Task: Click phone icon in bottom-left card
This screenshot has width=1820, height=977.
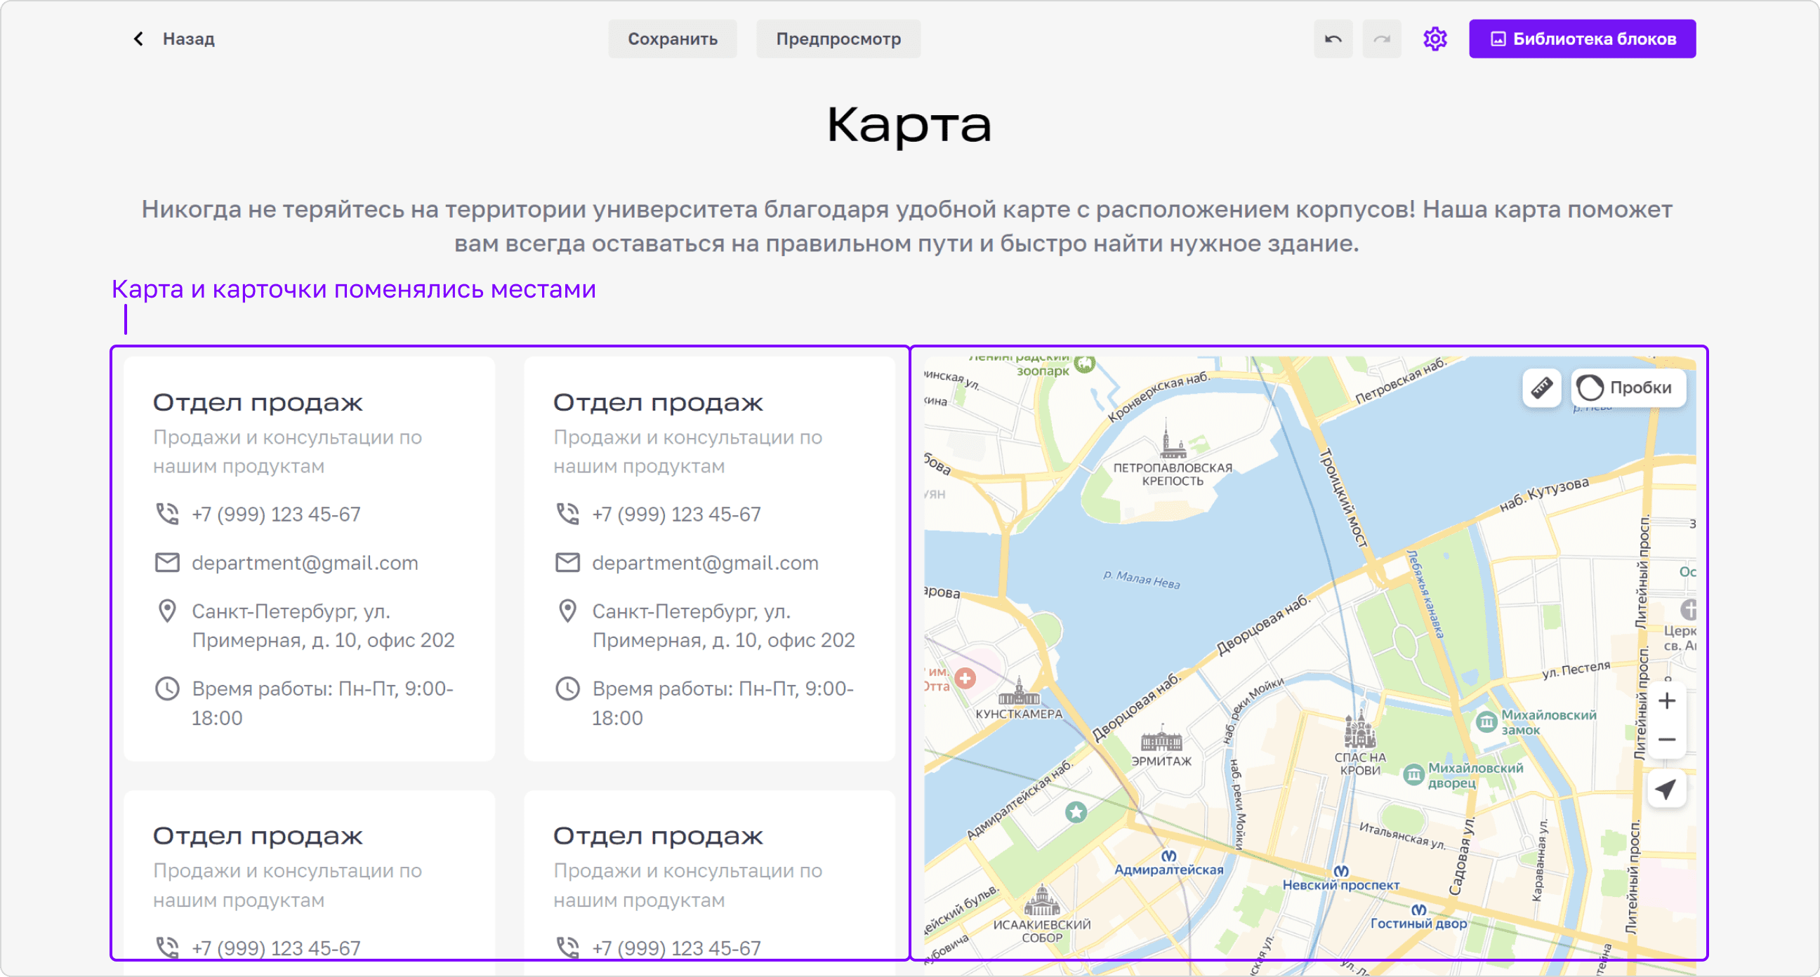Action: [x=167, y=948]
